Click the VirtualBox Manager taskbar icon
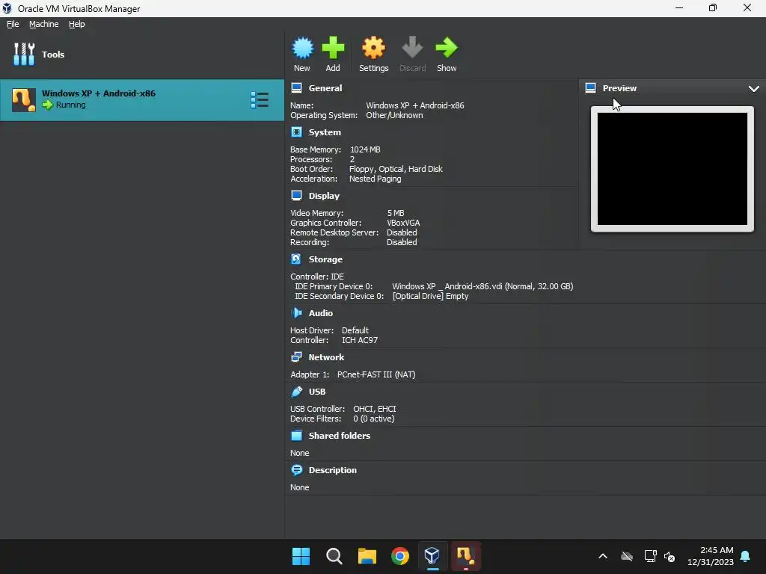Image resolution: width=766 pixels, height=574 pixels. (432, 556)
